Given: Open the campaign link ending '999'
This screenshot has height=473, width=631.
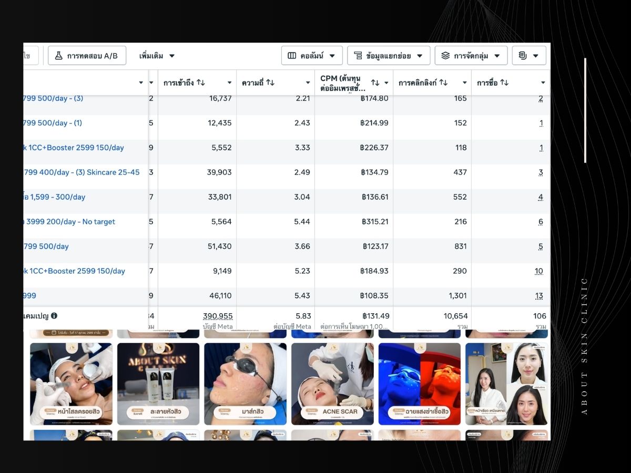Looking at the screenshot, I should coord(30,296).
